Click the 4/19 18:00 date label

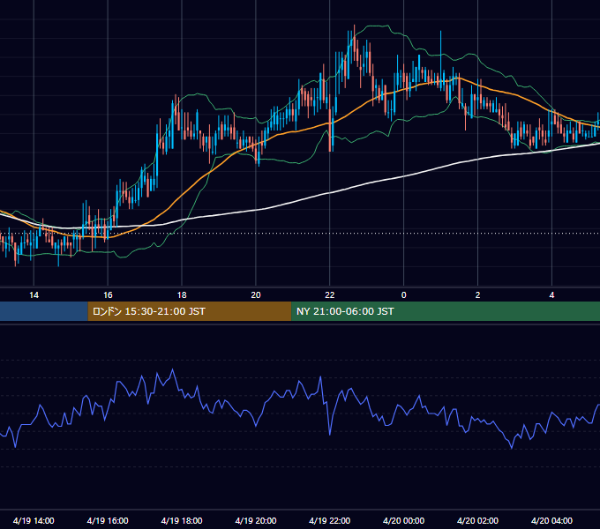(x=182, y=520)
